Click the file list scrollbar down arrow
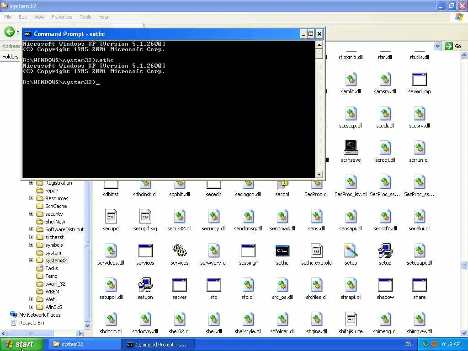The height and width of the screenshot is (351, 468). pyautogui.click(x=464, y=333)
